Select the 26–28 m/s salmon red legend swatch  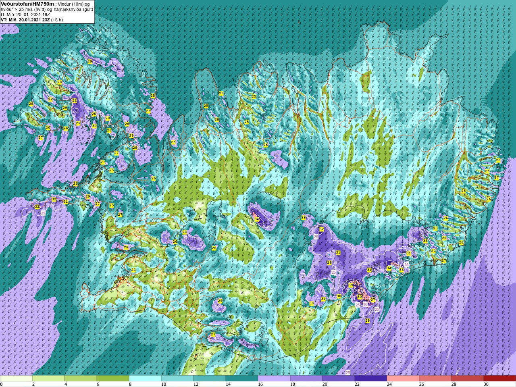435,379
